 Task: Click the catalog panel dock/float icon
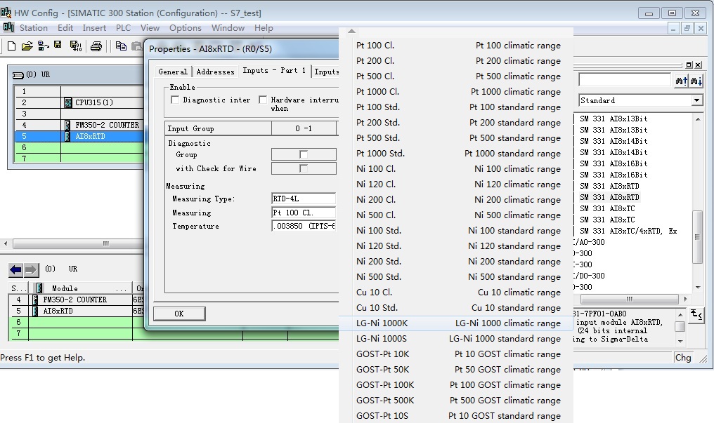click(x=689, y=65)
